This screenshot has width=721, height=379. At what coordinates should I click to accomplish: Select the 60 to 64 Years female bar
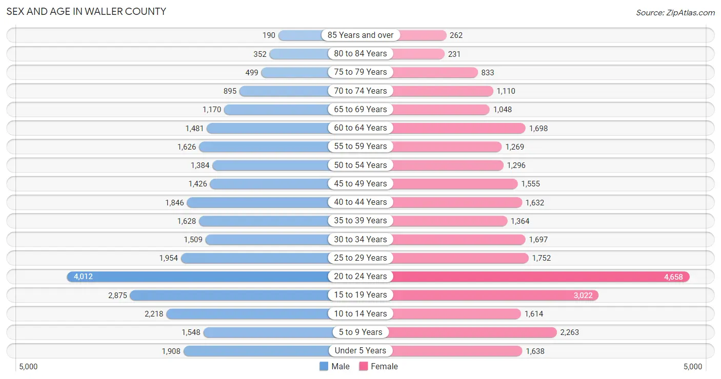coord(458,128)
